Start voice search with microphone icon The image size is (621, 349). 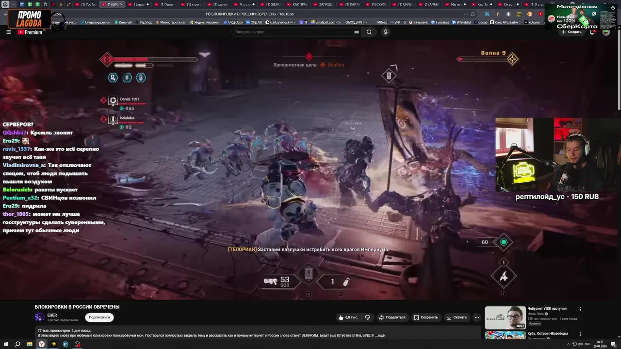pos(386,32)
